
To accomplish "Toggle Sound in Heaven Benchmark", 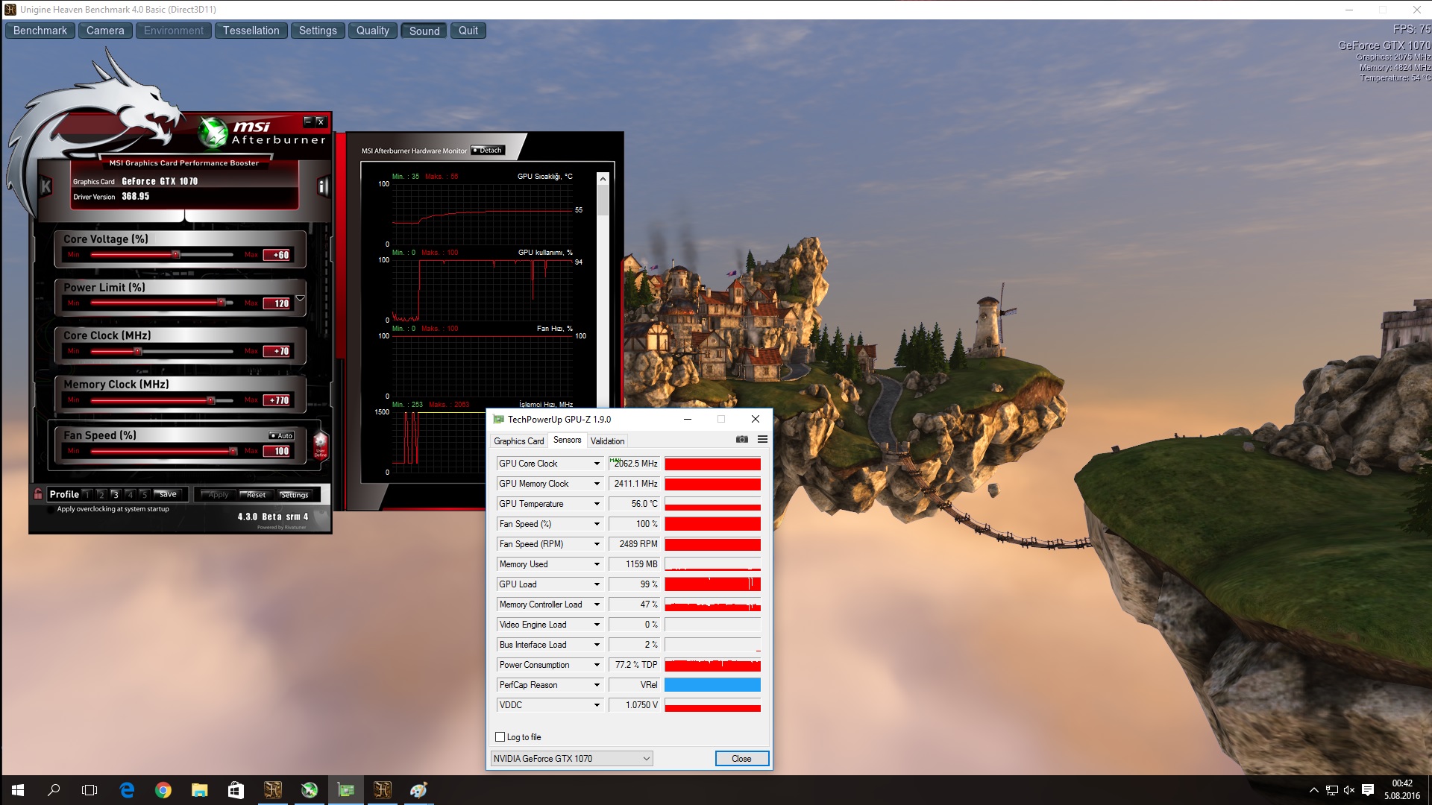I will point(424,31).
